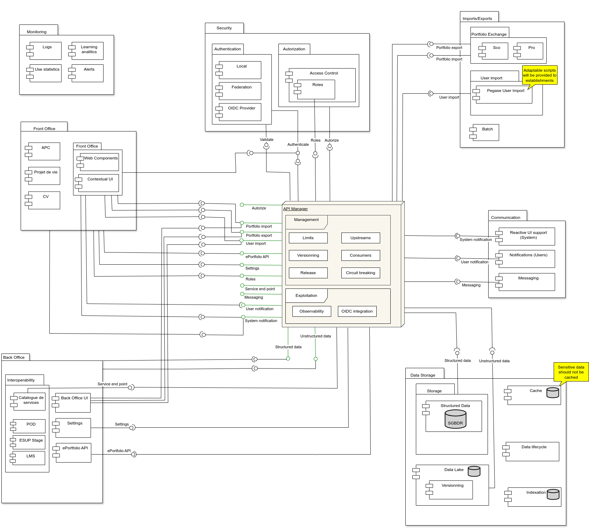This screenshot has height=528, width=589.
Task: Select the POD component
Action: [28, 427]
